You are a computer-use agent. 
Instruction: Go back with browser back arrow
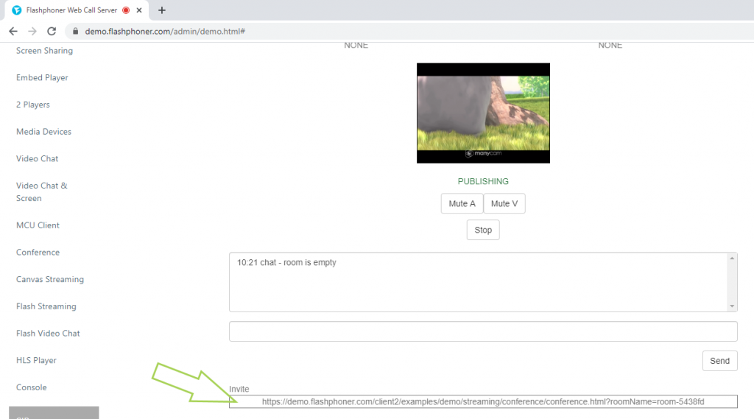[13, 31]
